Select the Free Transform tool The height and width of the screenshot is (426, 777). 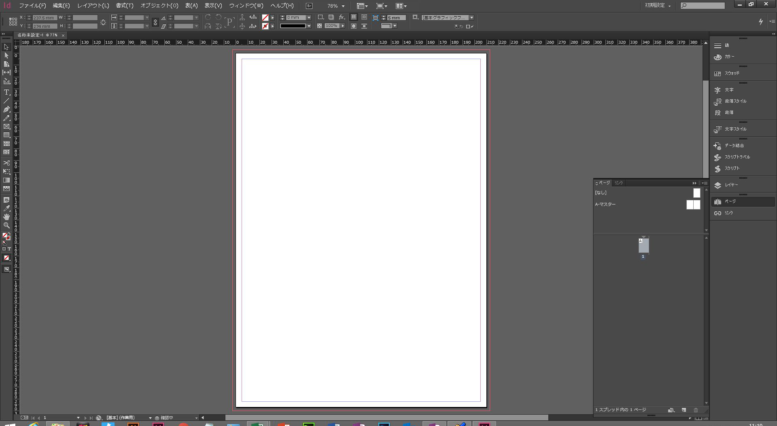pyautogui.click(x=6, y=172)
